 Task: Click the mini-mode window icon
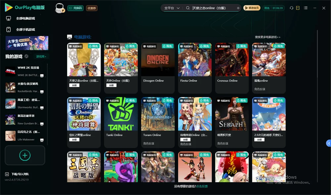298,8
